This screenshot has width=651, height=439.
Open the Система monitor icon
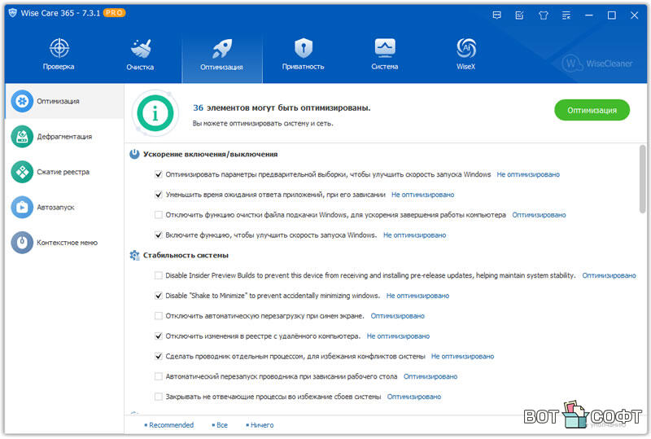384,48
